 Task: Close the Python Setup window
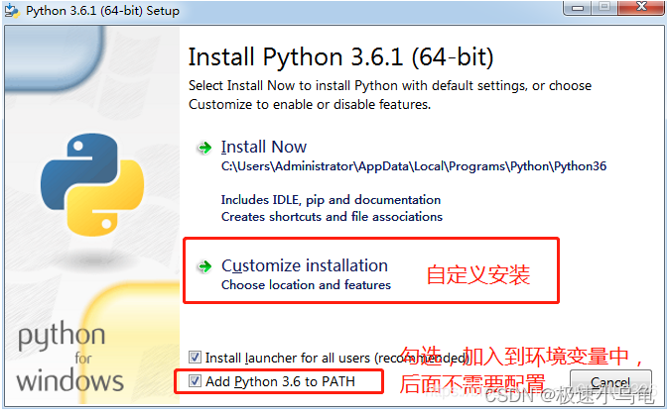(x=641, y=7)
